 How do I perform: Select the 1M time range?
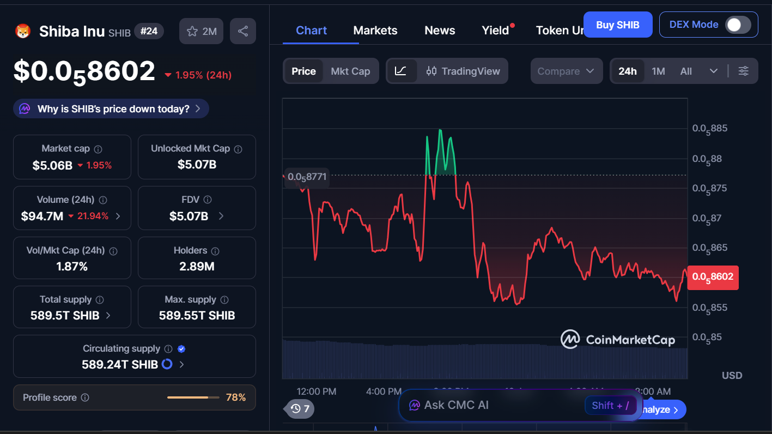click(658, 71)
